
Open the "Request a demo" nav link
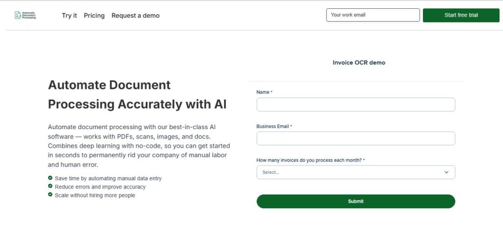coord(136,16)
